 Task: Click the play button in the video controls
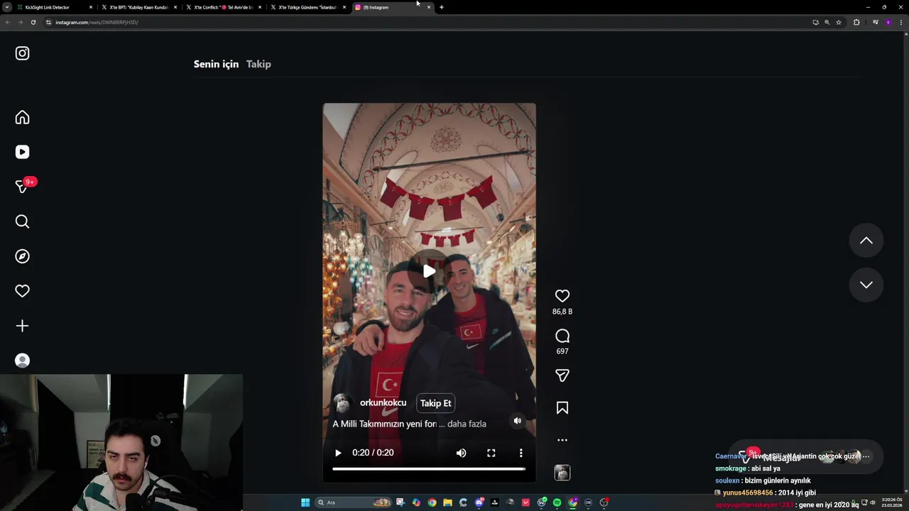click(338, 453)
